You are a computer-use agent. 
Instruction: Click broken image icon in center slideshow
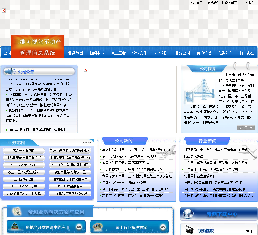[86, 70]
